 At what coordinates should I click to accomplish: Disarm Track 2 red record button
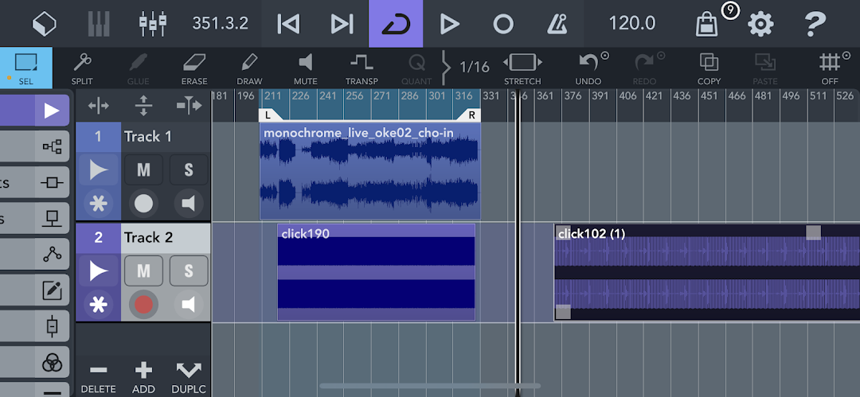click(x=143, y=305)
